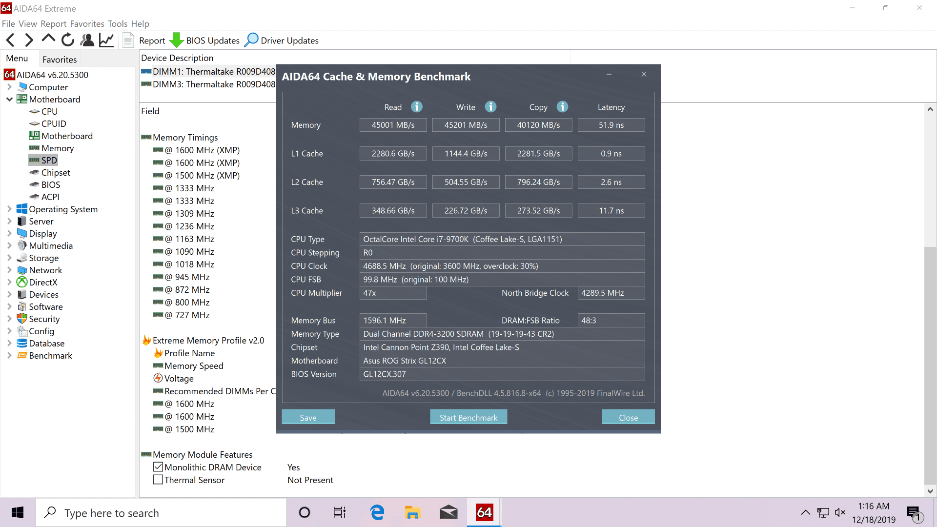Screen dimensions: 937x527
Task: Open the Windows Start menu
Action: [18, 512]
